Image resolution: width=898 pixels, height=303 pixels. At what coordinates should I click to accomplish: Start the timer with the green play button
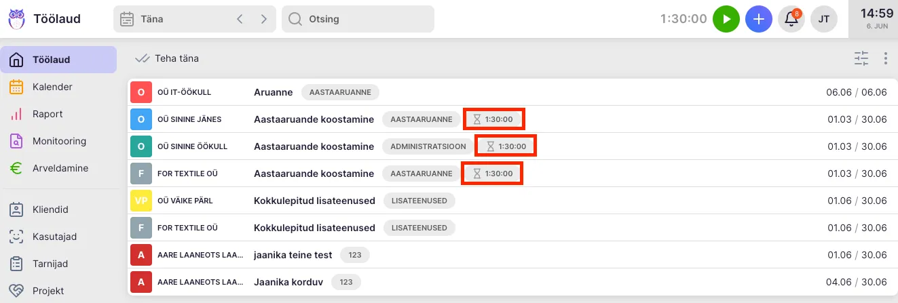click(x=726, y=19)
